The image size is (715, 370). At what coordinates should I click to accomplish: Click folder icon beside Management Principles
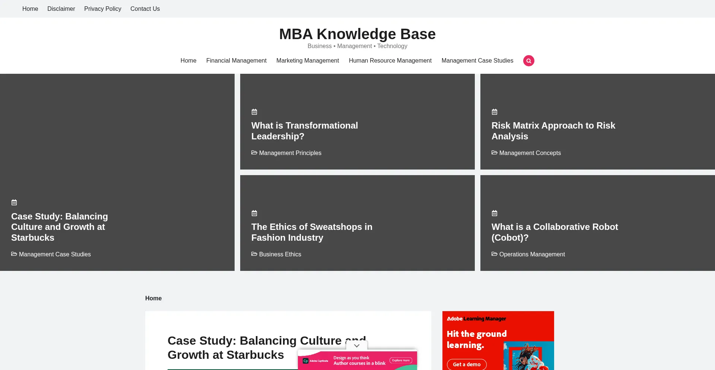click(x=254, y=153)
